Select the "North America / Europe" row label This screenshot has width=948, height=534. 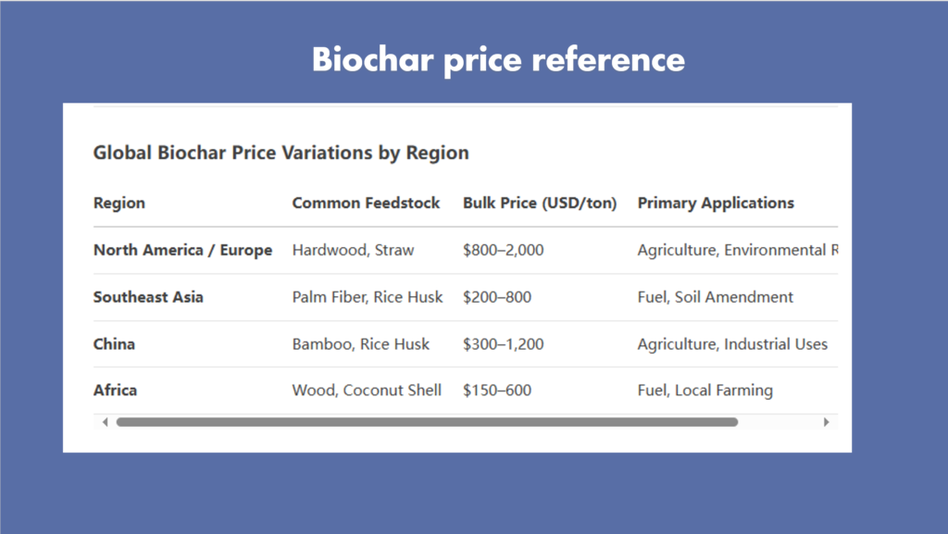coord(182,250)
